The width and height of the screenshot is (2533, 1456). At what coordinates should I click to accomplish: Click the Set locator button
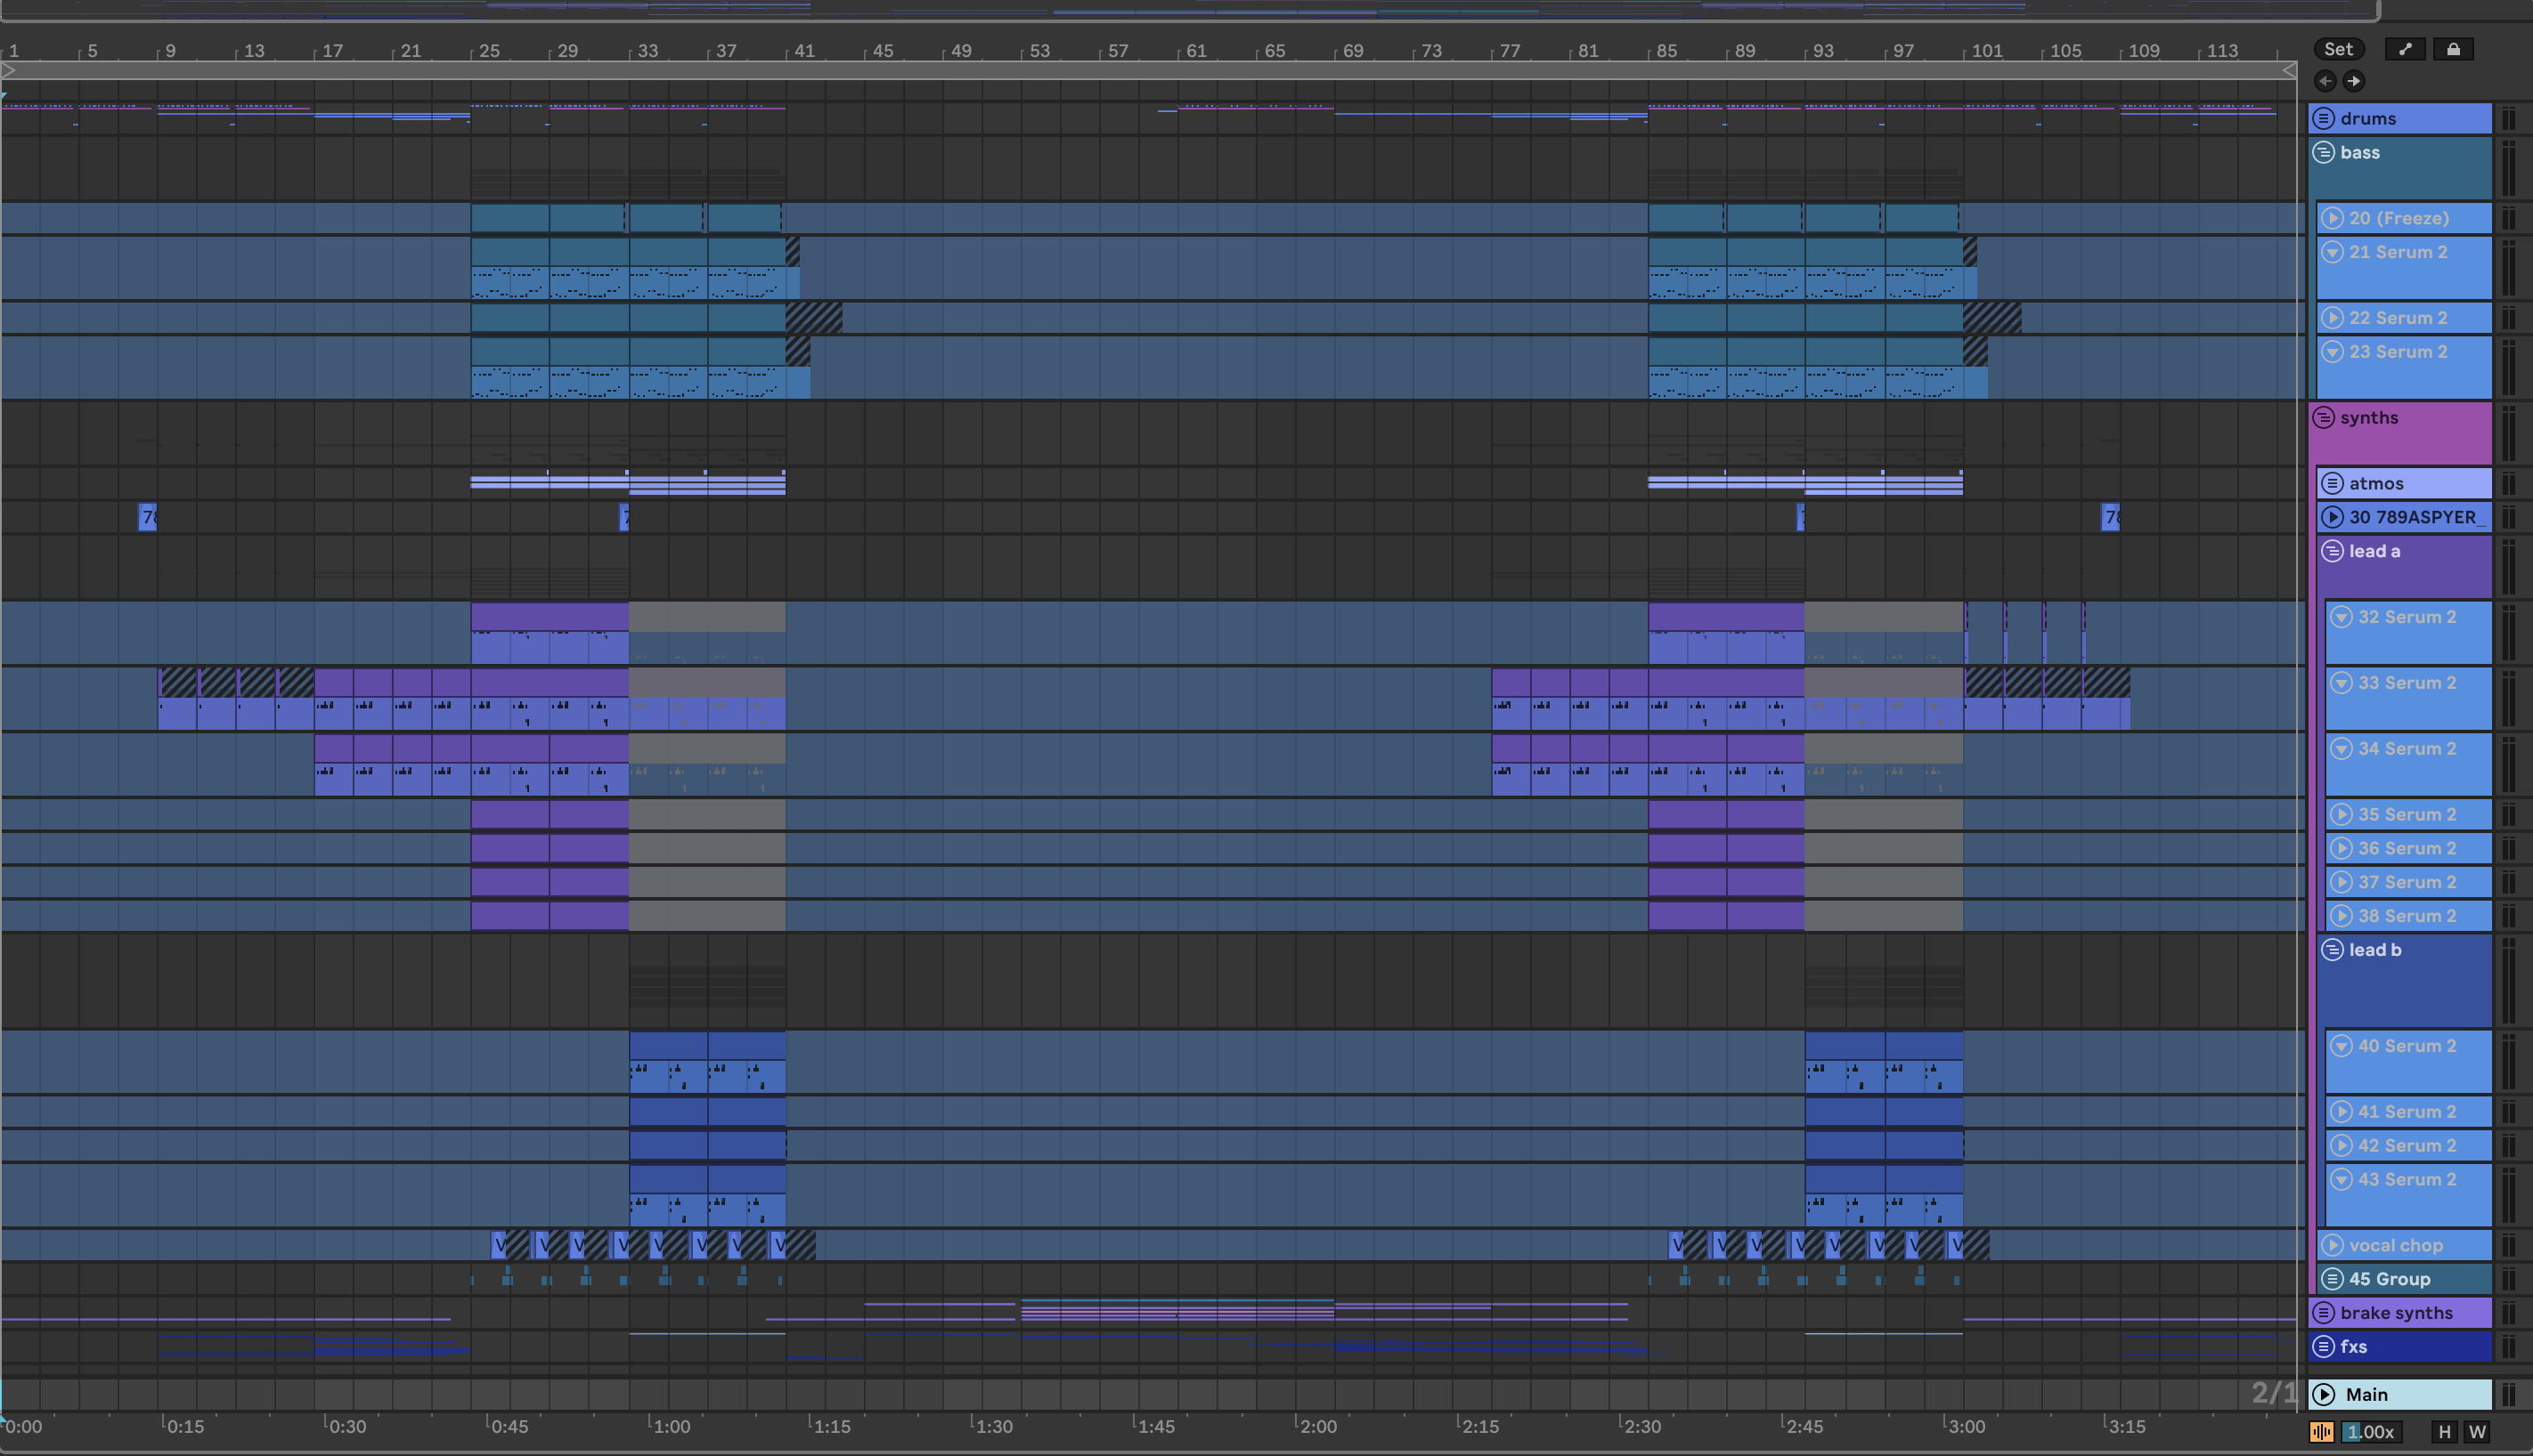tap(2338, 49)
